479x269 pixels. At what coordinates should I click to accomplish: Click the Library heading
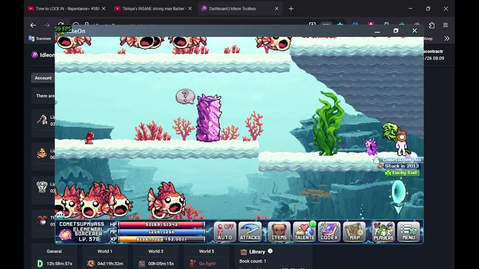point(257,252)
